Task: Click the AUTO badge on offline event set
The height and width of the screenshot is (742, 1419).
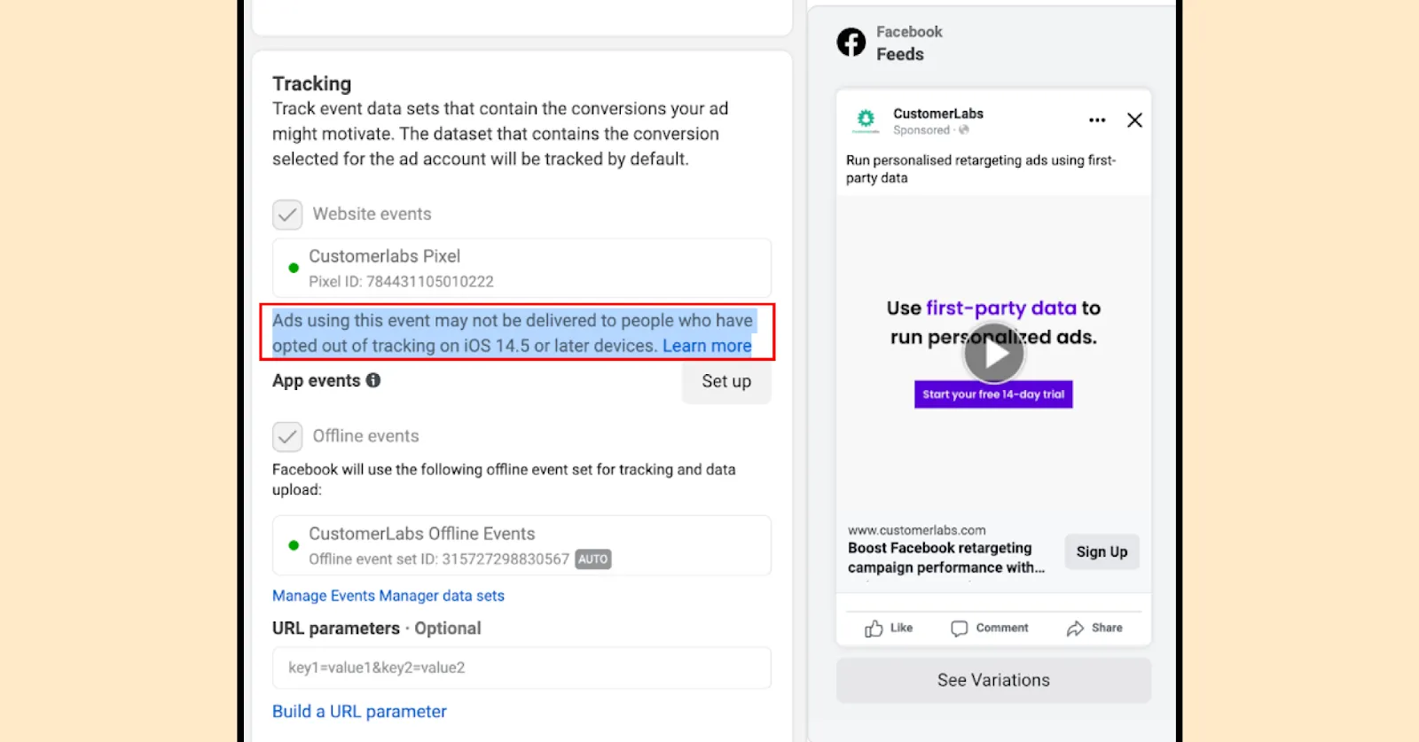Action: [592, 559]
